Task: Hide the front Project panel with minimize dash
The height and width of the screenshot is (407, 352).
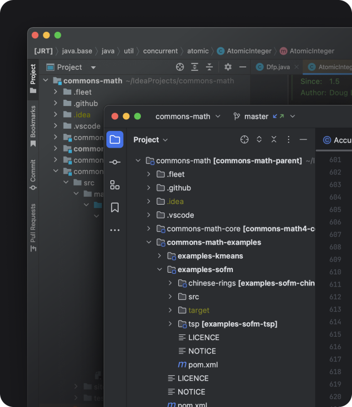Action: click(x=303, y=139)
